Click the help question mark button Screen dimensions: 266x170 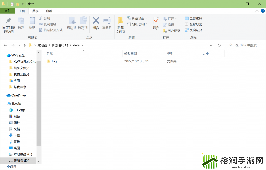[263, 11]
